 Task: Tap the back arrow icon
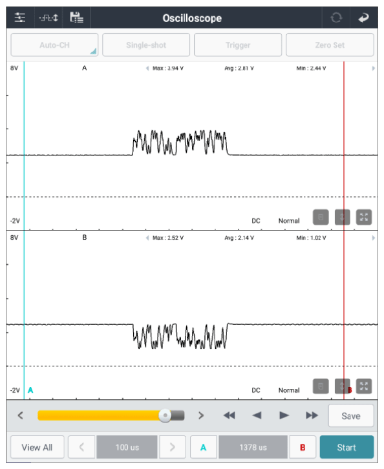pyautogui.click(x=364, y=18)
